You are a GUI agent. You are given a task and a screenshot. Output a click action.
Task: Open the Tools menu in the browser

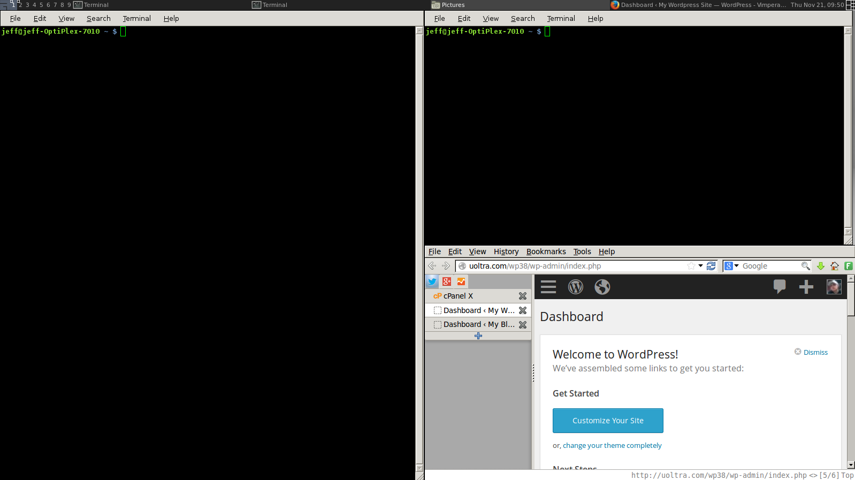582,252
